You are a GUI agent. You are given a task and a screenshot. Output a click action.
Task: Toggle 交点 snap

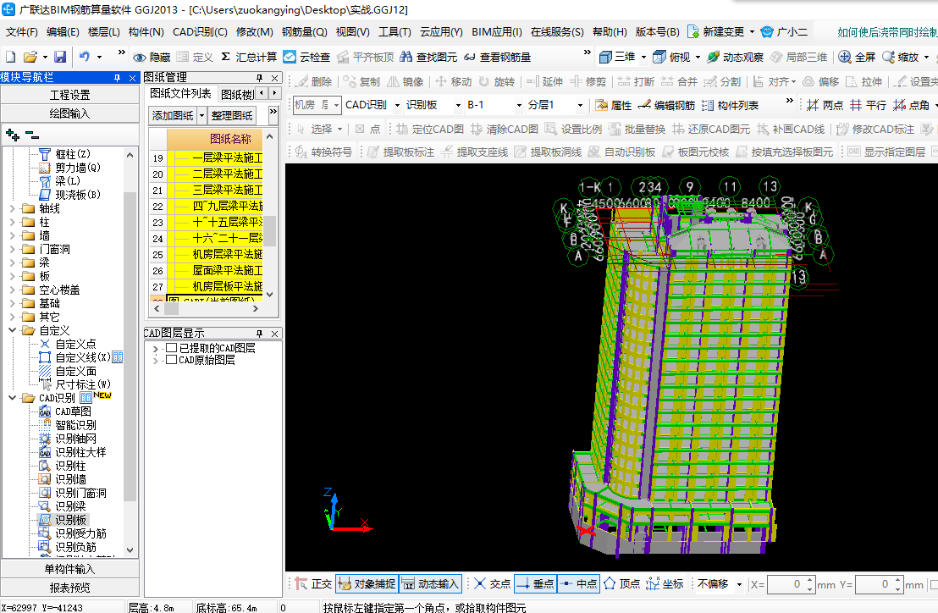click(x=493, y=583)
